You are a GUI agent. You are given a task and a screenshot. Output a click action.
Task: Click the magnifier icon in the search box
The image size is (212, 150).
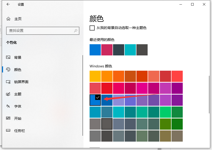click(75, 31)
